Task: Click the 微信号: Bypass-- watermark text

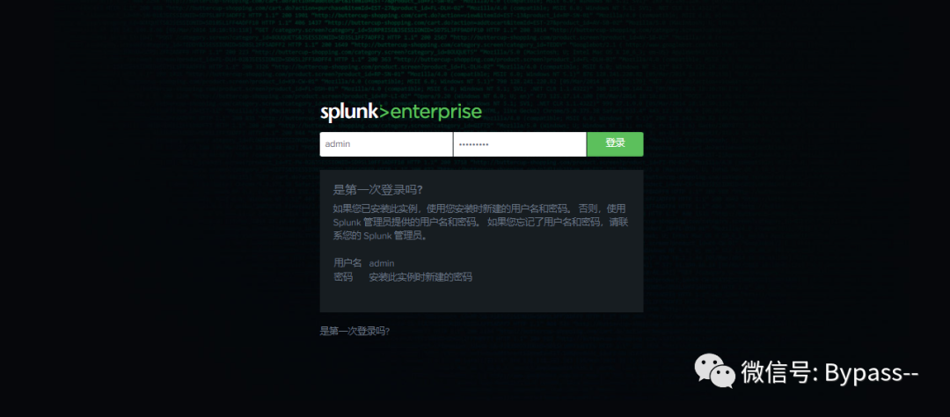Action: point(830,371)
